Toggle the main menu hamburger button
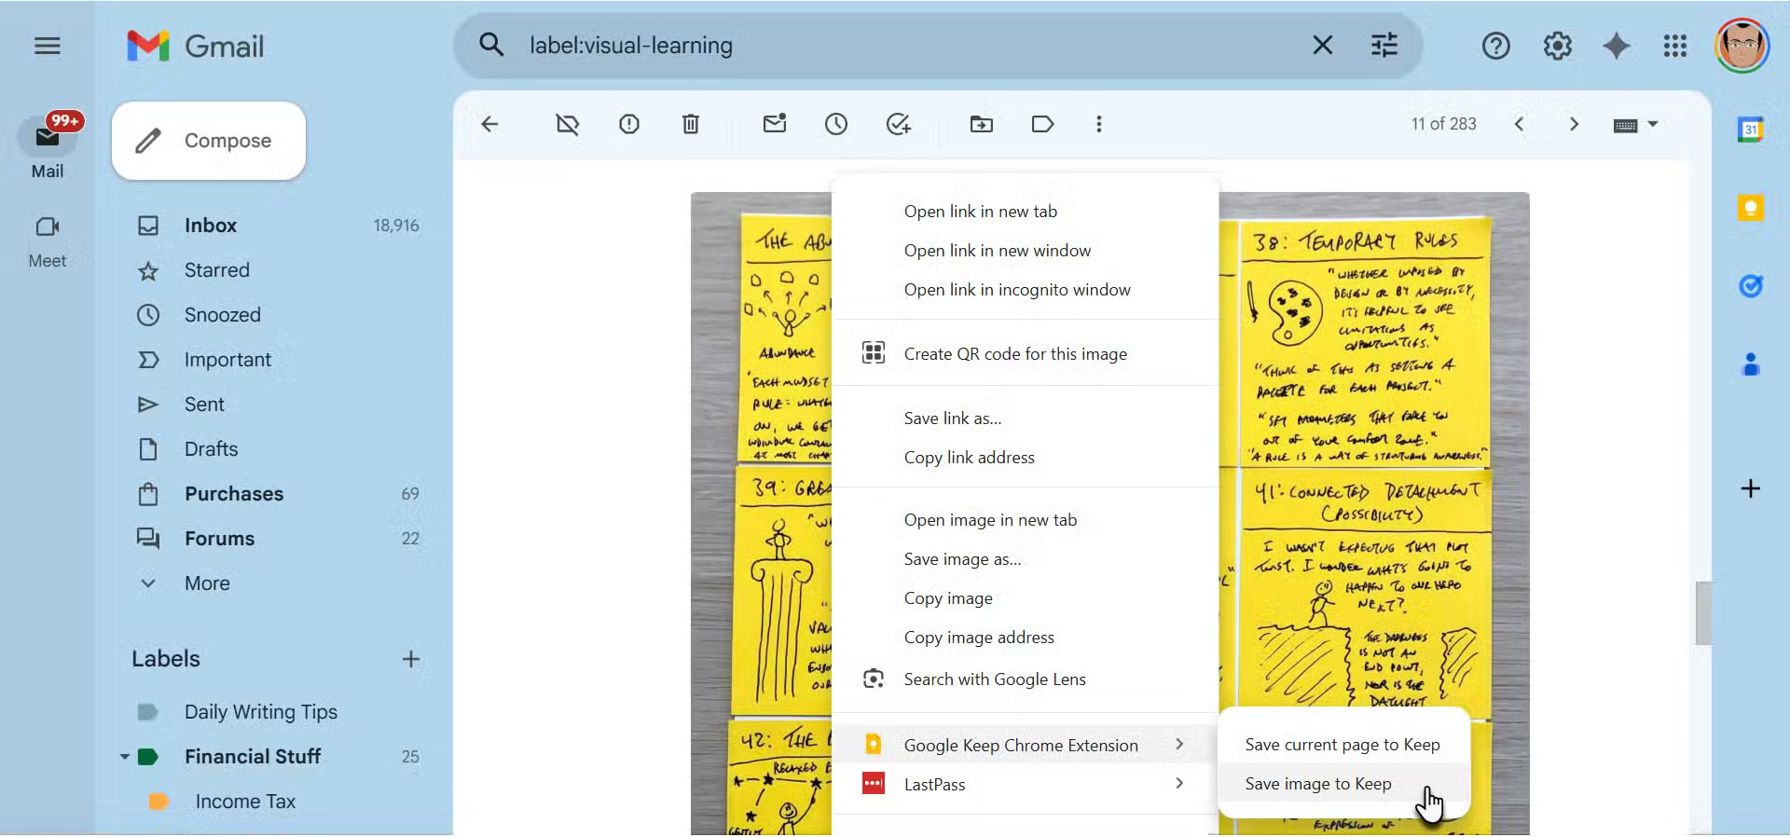Screen dimensions: 1790x837 tap(48, 46)
